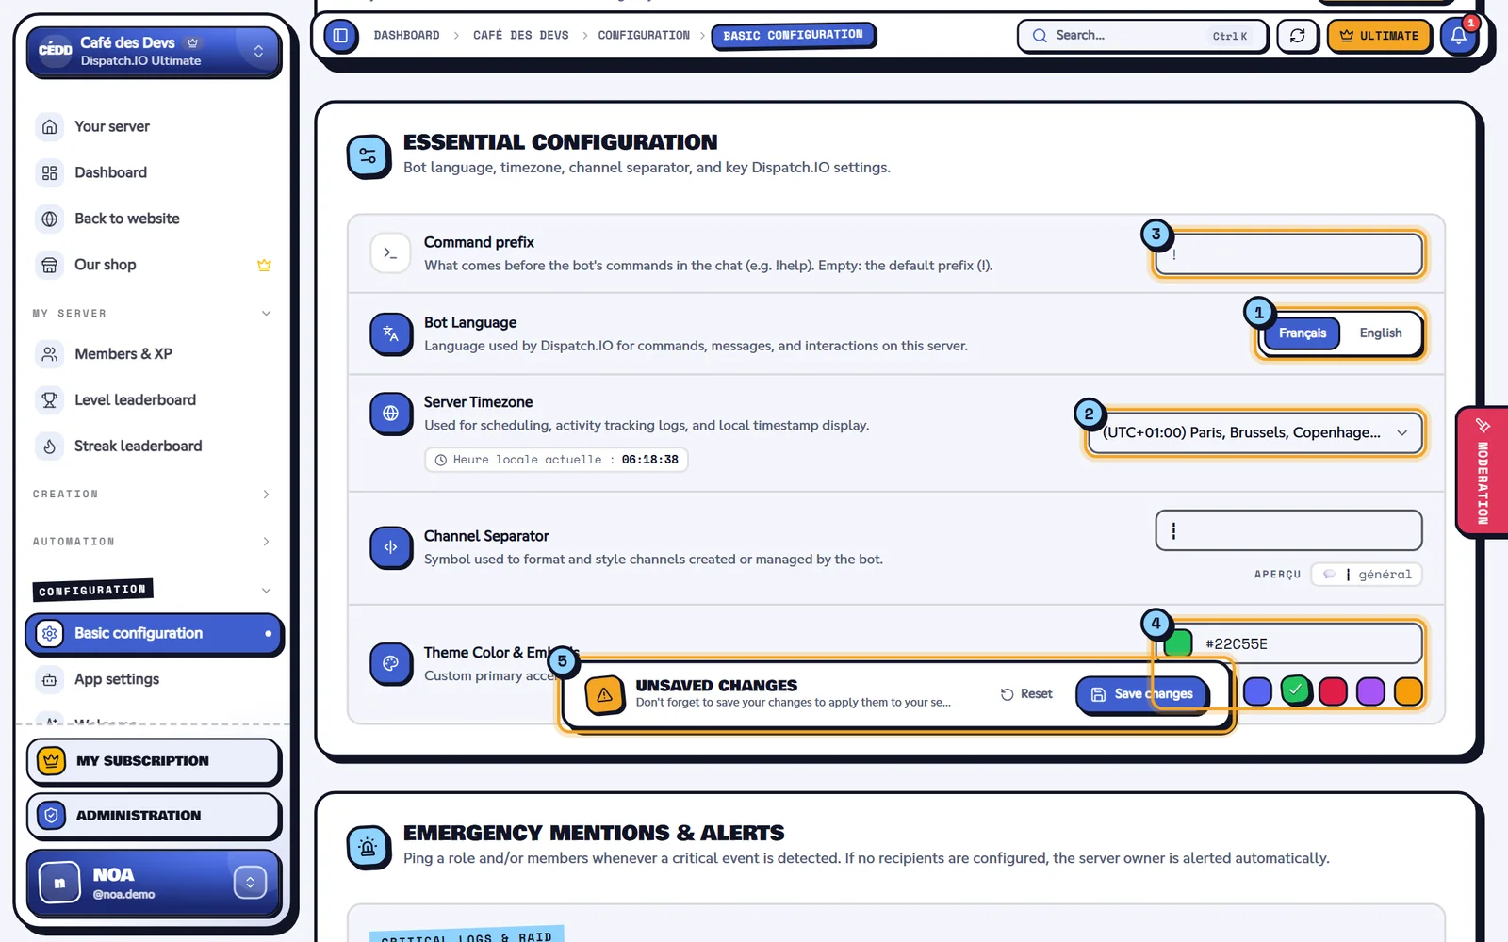Click the Theme Color palette icon
The width and height of the screenshot is (1508, 942).
[x=390, y=663]
